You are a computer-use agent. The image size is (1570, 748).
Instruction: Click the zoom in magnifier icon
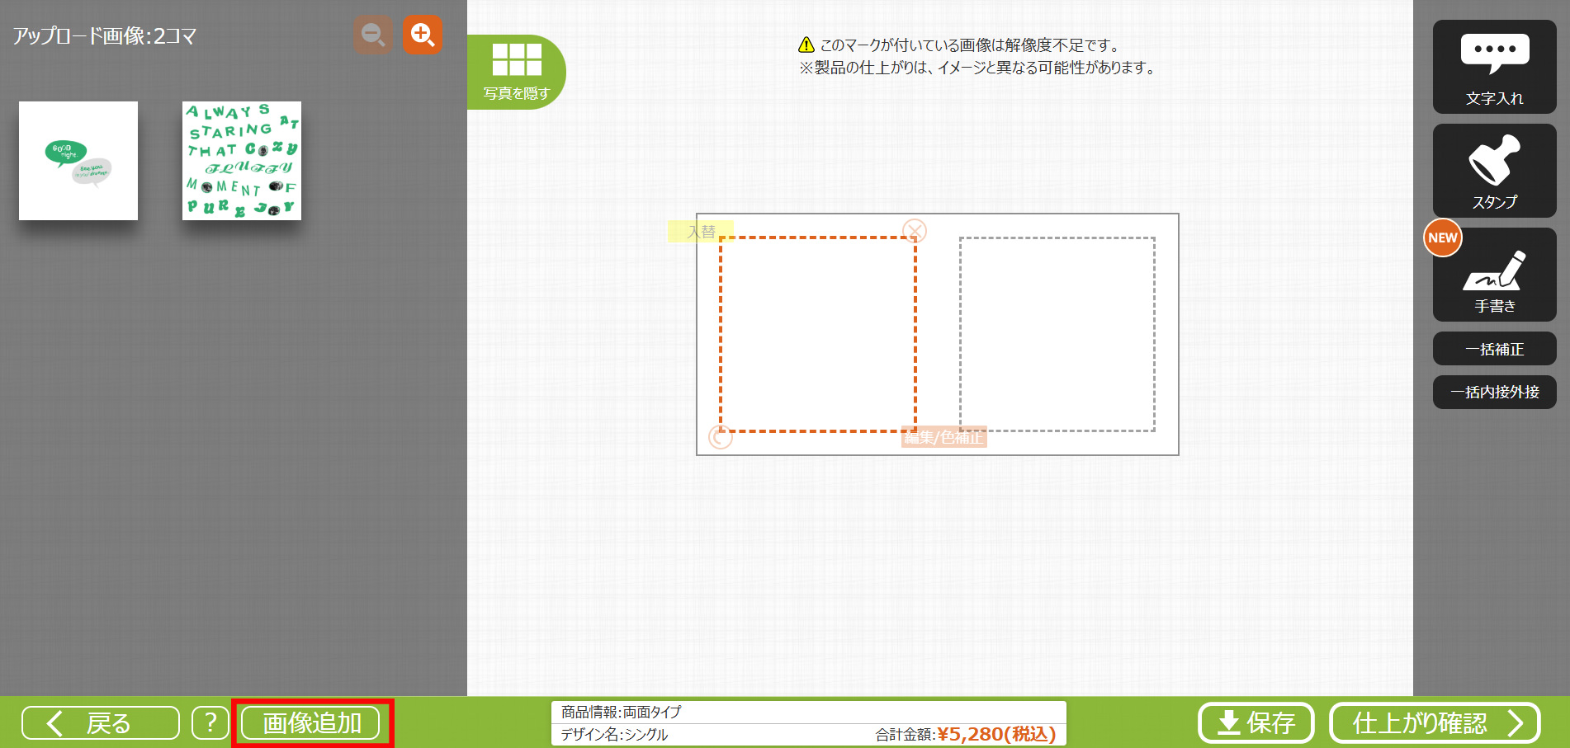coord(423,35)
